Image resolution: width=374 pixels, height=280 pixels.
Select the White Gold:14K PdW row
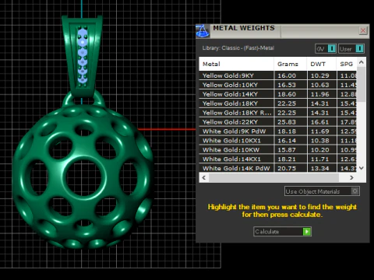[x=278, y=168]
